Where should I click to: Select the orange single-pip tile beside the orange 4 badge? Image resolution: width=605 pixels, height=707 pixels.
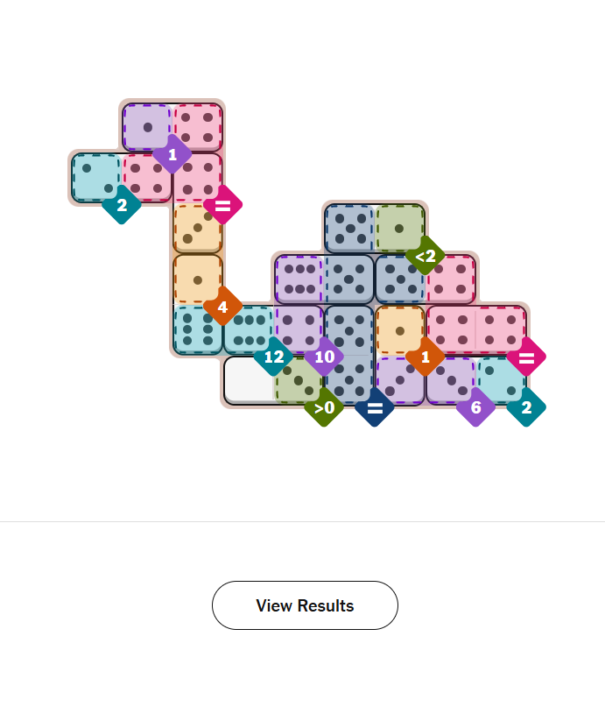pos(197,279)
